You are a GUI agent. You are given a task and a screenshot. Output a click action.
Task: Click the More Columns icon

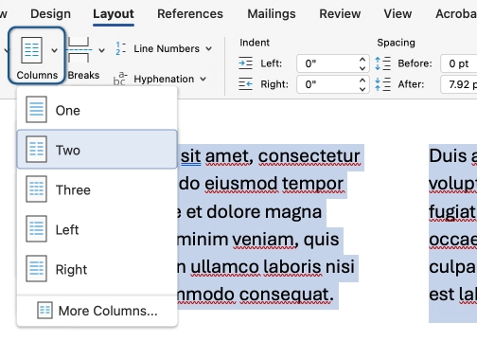click(x=44, y=311)
